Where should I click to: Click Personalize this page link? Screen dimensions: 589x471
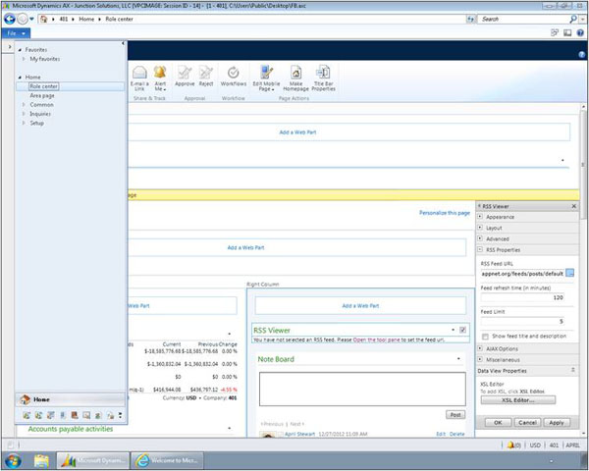445,213
